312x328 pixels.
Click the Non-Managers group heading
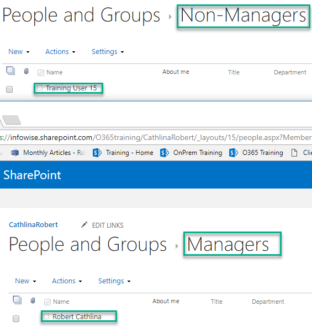tap(244, 15)
